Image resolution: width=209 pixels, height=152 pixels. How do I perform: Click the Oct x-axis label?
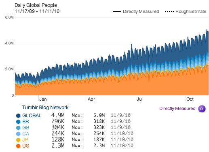pyautogui.click(x=190, y=99)
